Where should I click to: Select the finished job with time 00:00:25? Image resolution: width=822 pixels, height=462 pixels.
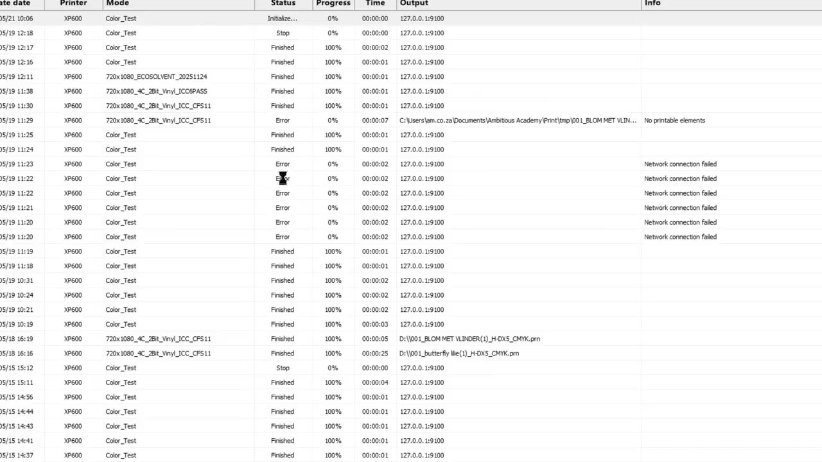coord(411,353)
